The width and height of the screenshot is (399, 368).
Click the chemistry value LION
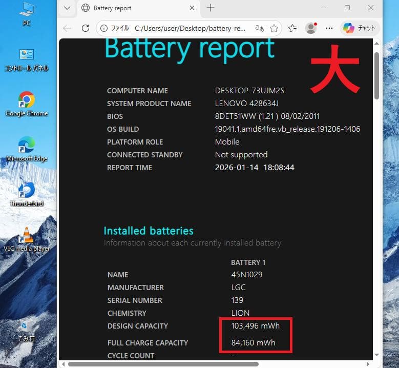click(x=240, y=313)
